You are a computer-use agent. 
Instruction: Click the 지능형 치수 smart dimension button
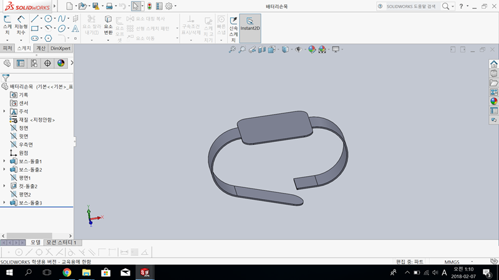(x=21, y=26)
